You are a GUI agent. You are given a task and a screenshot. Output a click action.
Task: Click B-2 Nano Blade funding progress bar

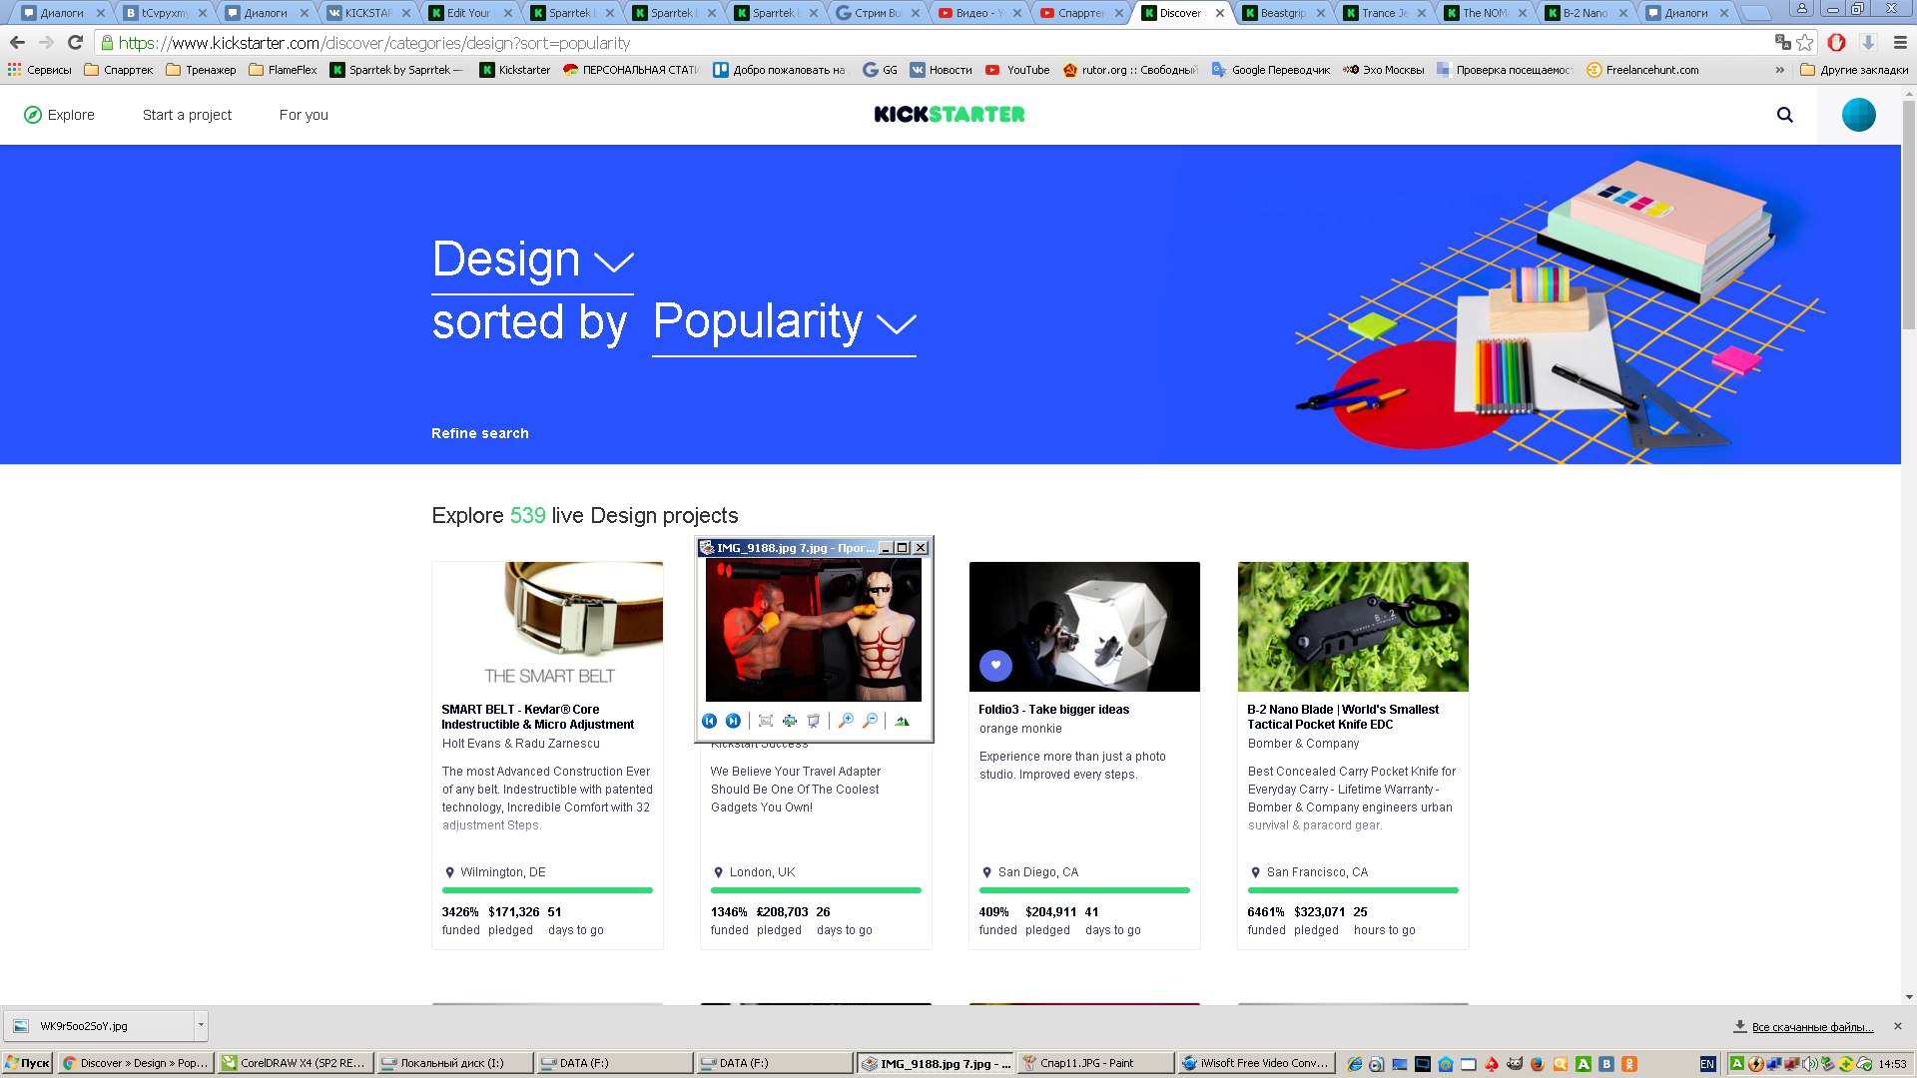point(1353,890)
